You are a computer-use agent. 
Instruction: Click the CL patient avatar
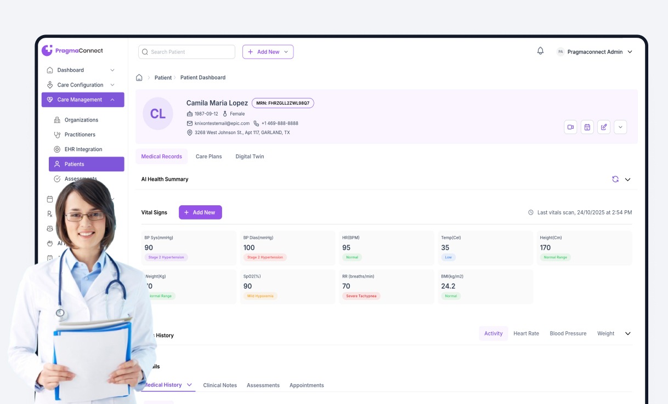(158, 114)
